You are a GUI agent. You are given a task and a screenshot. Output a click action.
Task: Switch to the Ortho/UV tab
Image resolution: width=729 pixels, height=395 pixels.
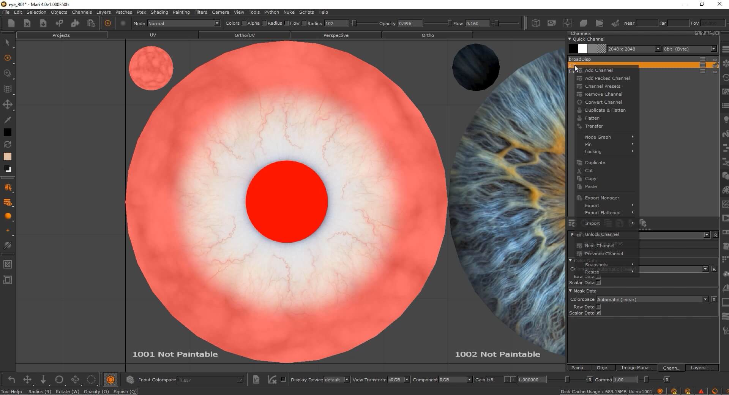point(245,35)
